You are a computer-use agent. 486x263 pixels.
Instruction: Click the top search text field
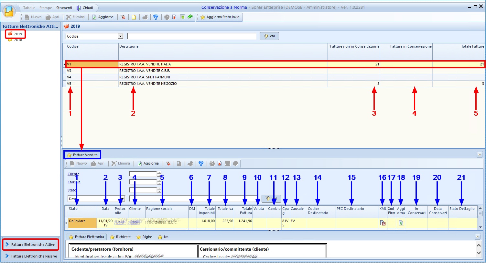(191, 36)
